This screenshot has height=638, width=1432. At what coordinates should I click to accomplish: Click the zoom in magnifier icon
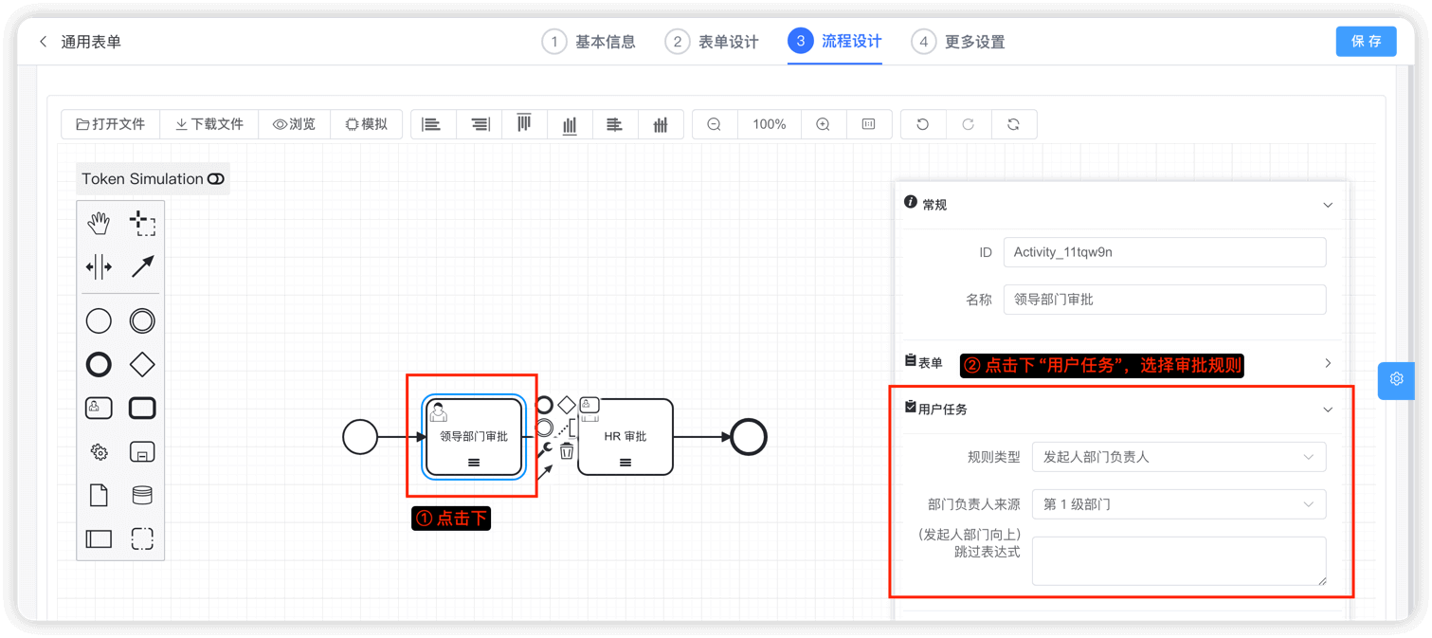pos(822,123)
